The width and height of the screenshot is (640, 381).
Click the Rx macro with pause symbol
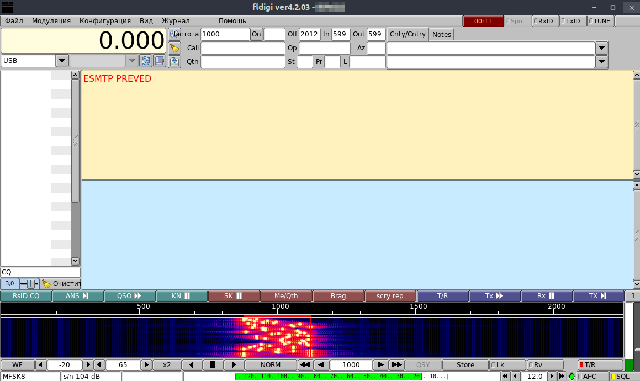pyautogui.click(x=547, y=296)
